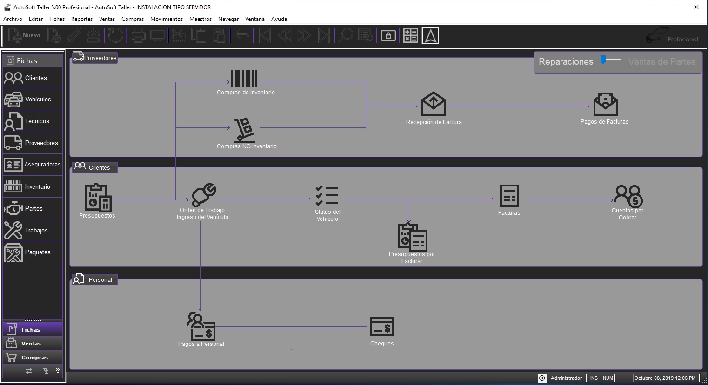
Task: Go to last record toolbar icon
Action: point(324,35)
